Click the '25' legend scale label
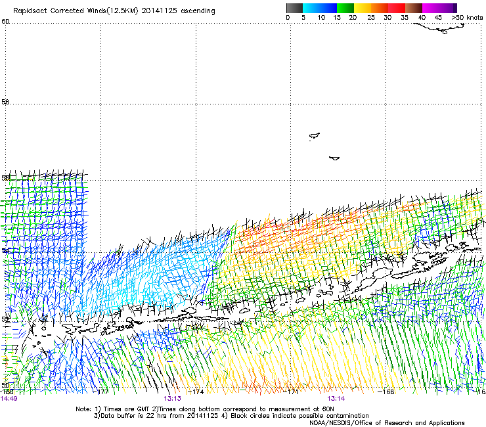The image size is (486, 427). tap(371, 18)
